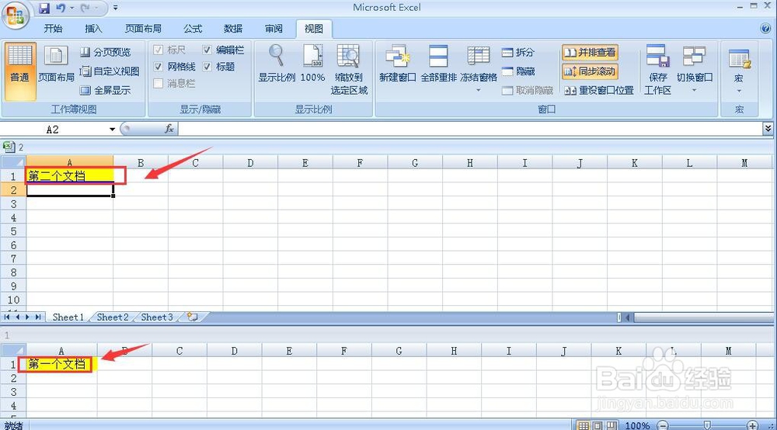Open undo history dropdown arrow
The width and height of the screenshot is (777, 430).
[72, 8]
